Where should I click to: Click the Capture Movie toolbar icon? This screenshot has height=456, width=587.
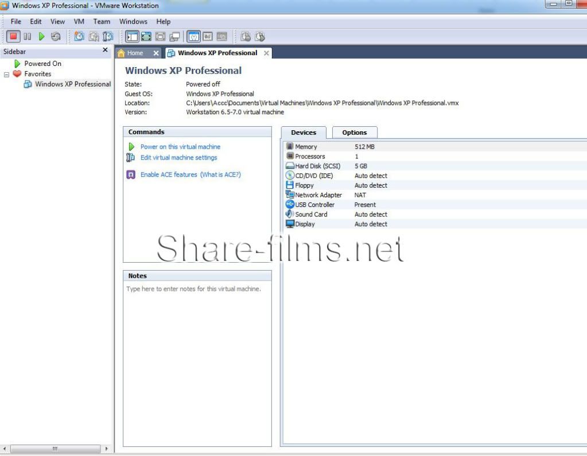(246, 36)
